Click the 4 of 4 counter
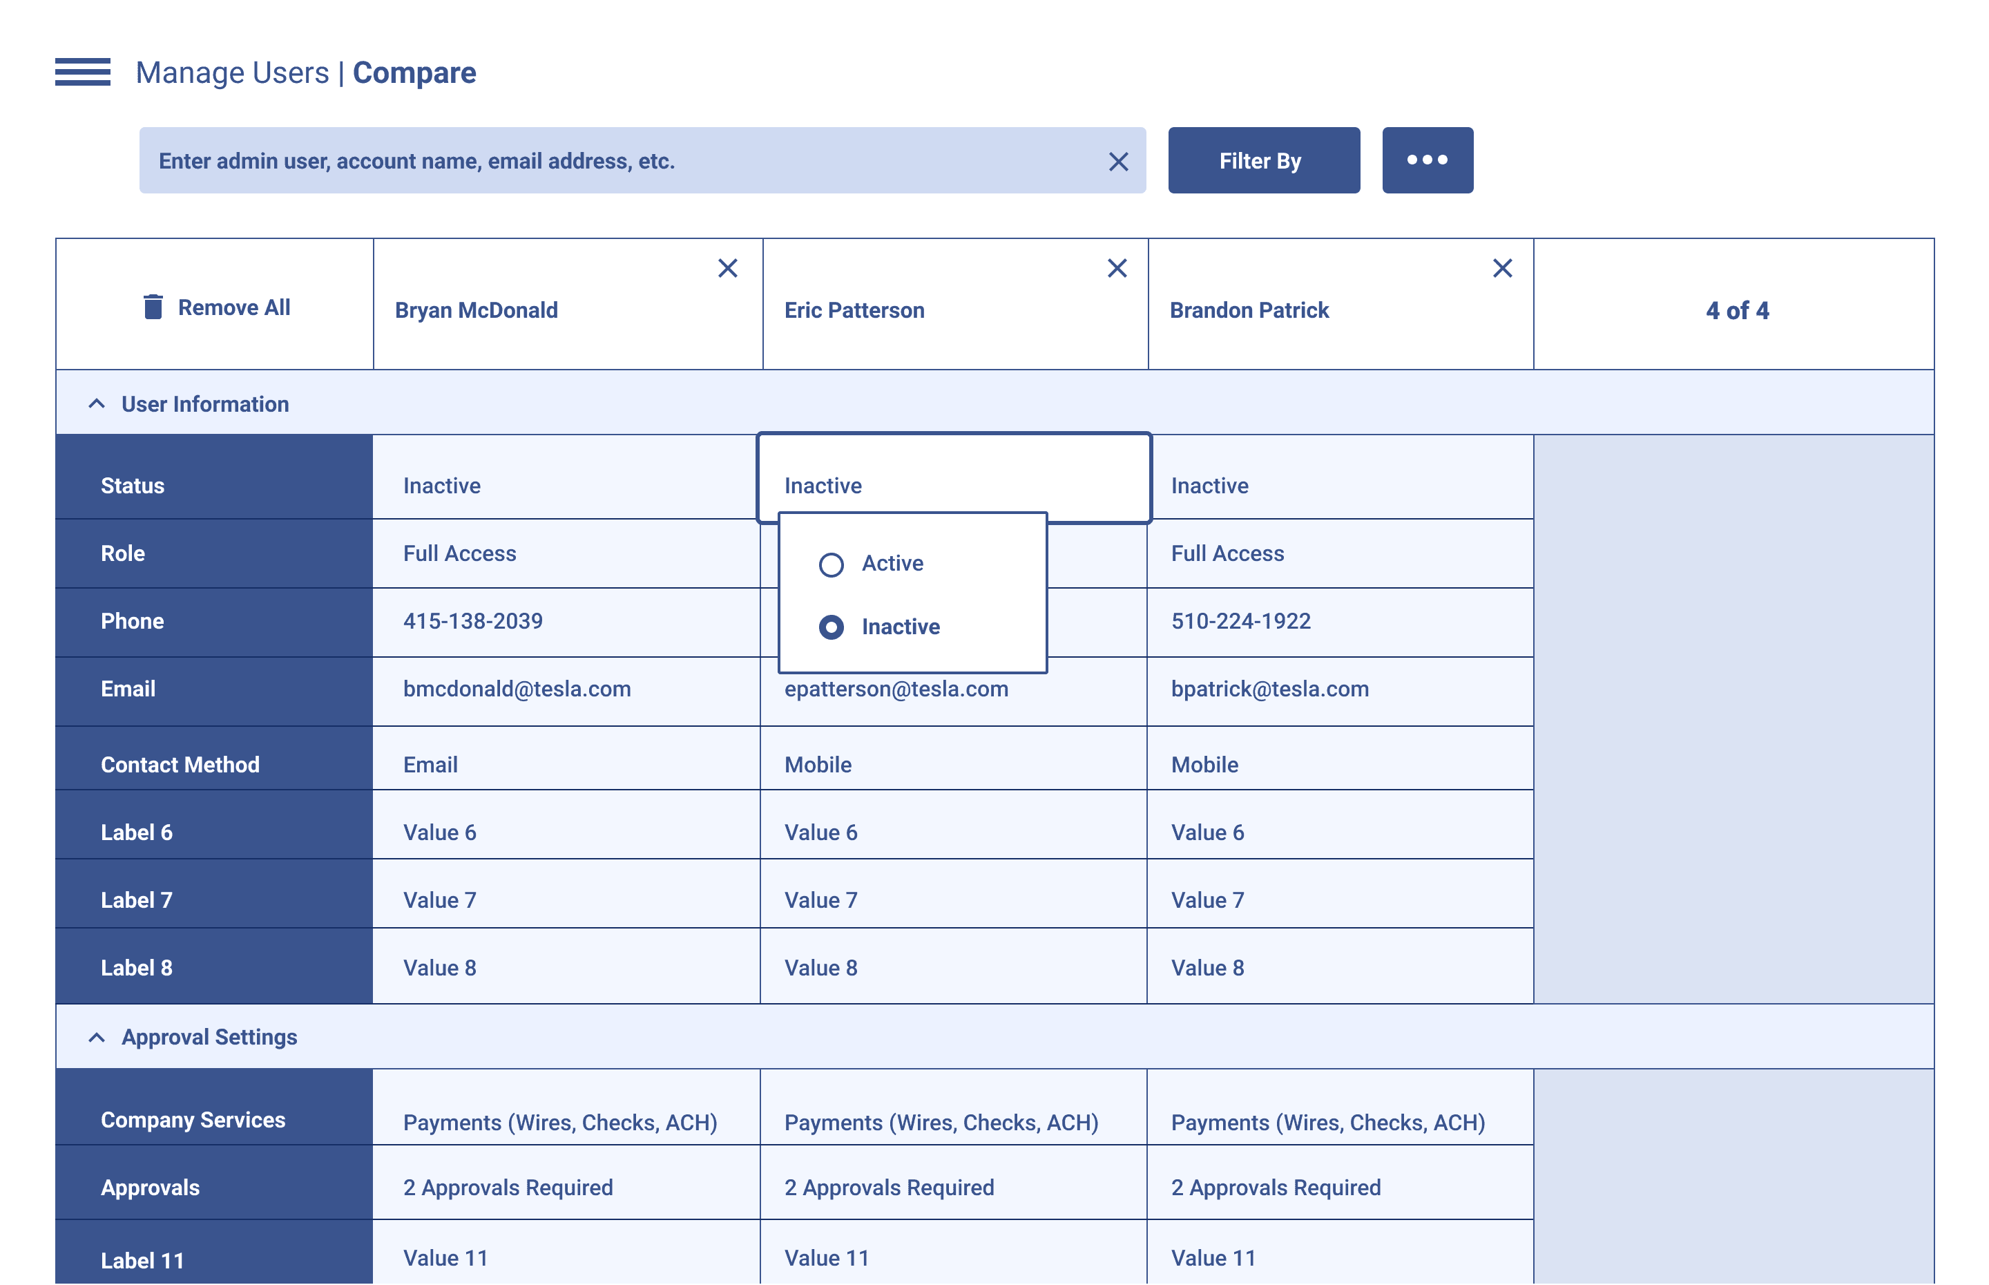This screenshot has width=1989, height=1285. pyautogui.click(x=1738, y=310)
